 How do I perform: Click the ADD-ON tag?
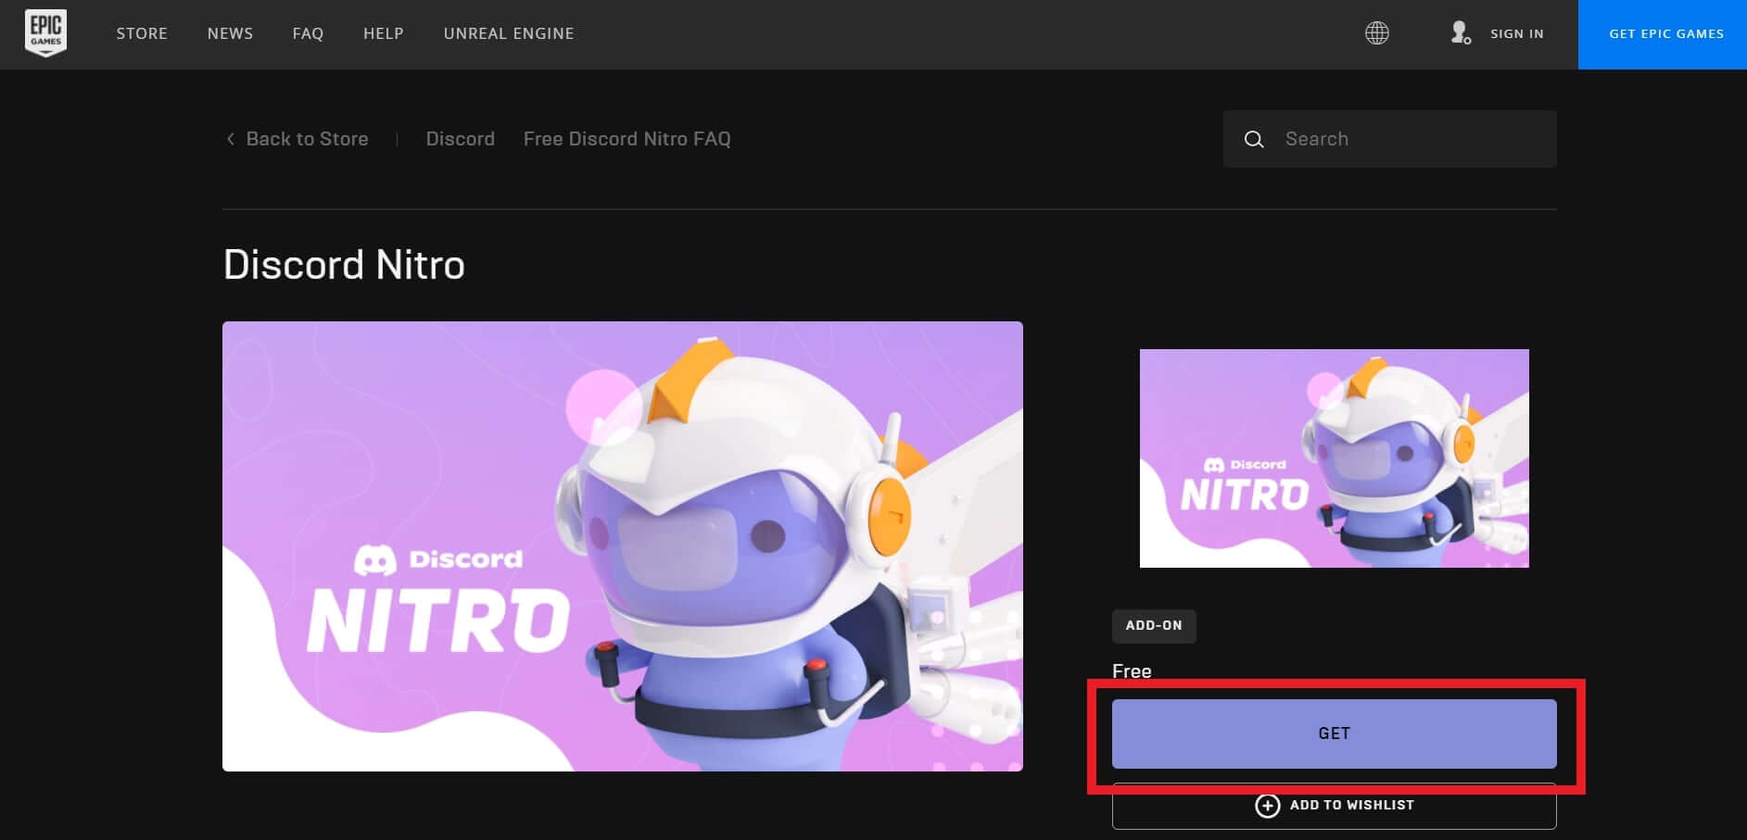1154,626
